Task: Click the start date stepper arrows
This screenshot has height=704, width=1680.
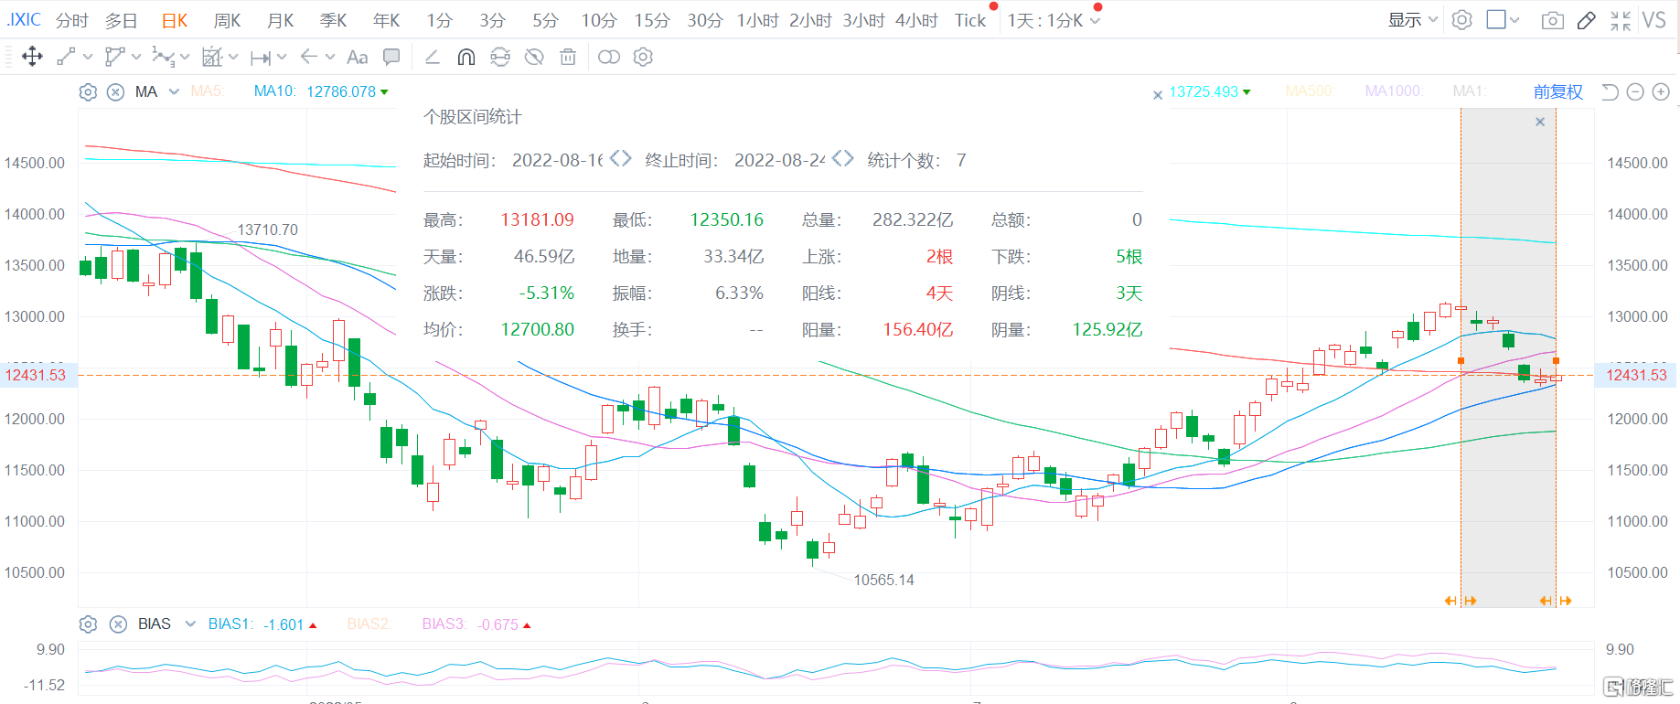Action: [x=620, y=158]
